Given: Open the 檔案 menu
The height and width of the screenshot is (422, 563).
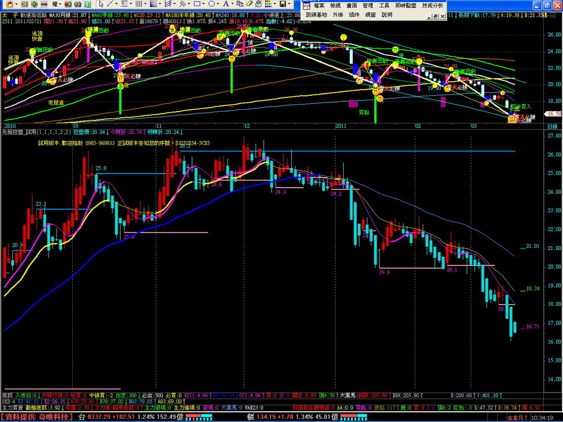Looking at the screenshot, I should click(319, 5).
